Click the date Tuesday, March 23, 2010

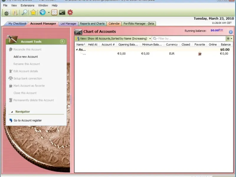(214, 19)
